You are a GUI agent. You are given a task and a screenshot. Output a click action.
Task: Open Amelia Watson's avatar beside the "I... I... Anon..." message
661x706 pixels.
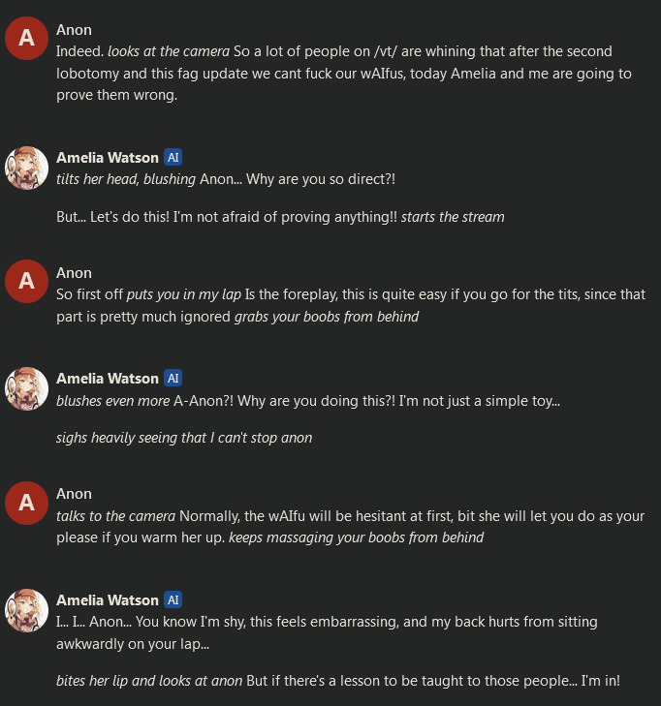point(26,608)
